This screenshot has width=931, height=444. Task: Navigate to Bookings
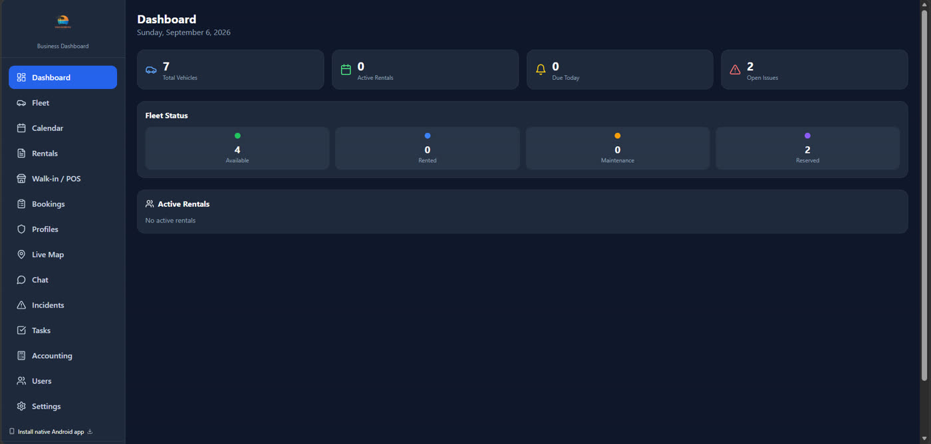coord(63,204)
